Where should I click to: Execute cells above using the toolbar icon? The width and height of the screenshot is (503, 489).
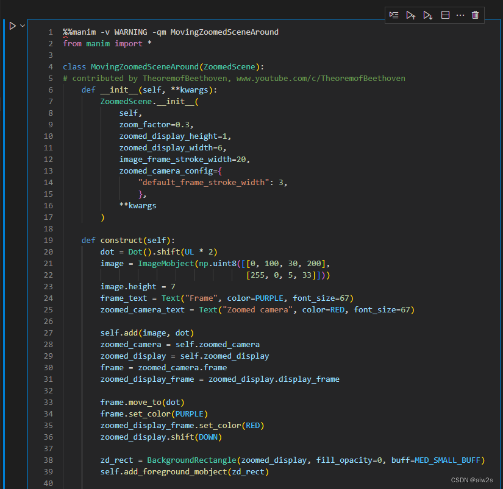point(411,15)
